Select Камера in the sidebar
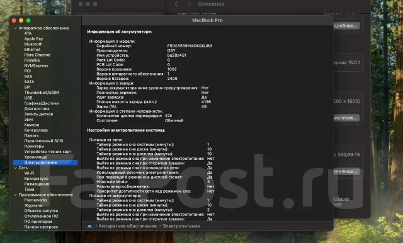This screenshot has width=403, height=243. click(31, 125)
